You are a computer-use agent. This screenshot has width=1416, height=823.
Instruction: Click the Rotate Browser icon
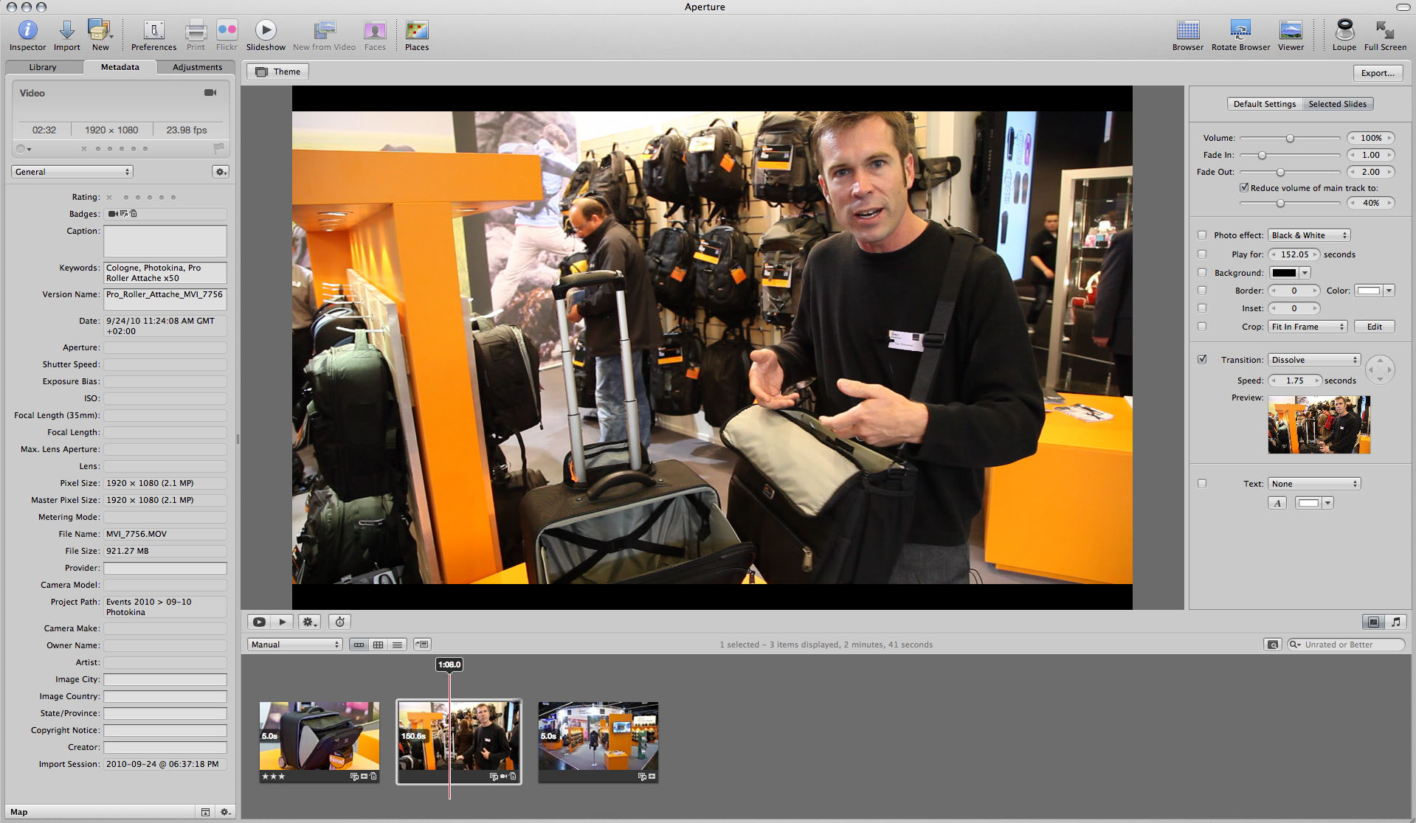[1240, 31]
